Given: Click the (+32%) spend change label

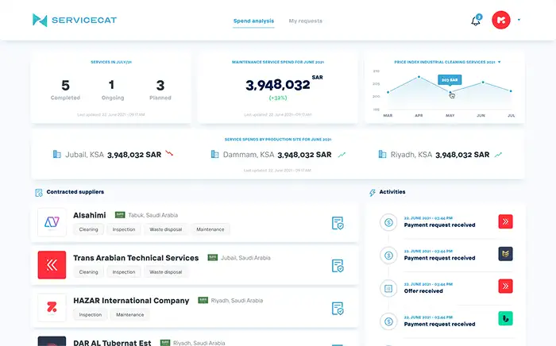Looking at the screenshot, I should (278, 98).
